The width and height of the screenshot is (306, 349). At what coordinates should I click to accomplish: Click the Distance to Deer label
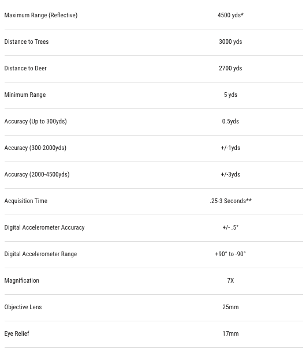25,68
